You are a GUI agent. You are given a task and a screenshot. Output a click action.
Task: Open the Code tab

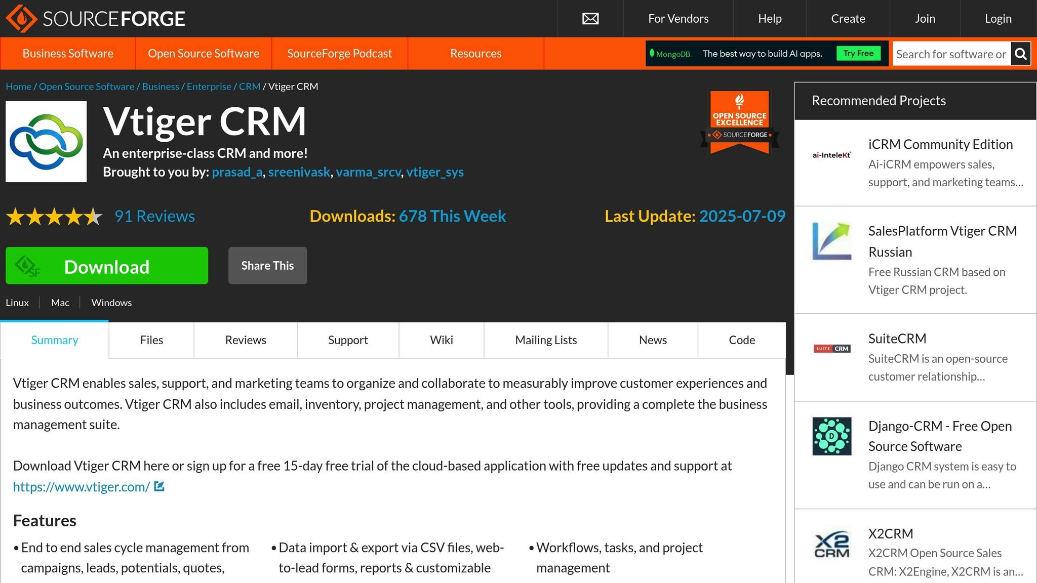coord(741,340)
